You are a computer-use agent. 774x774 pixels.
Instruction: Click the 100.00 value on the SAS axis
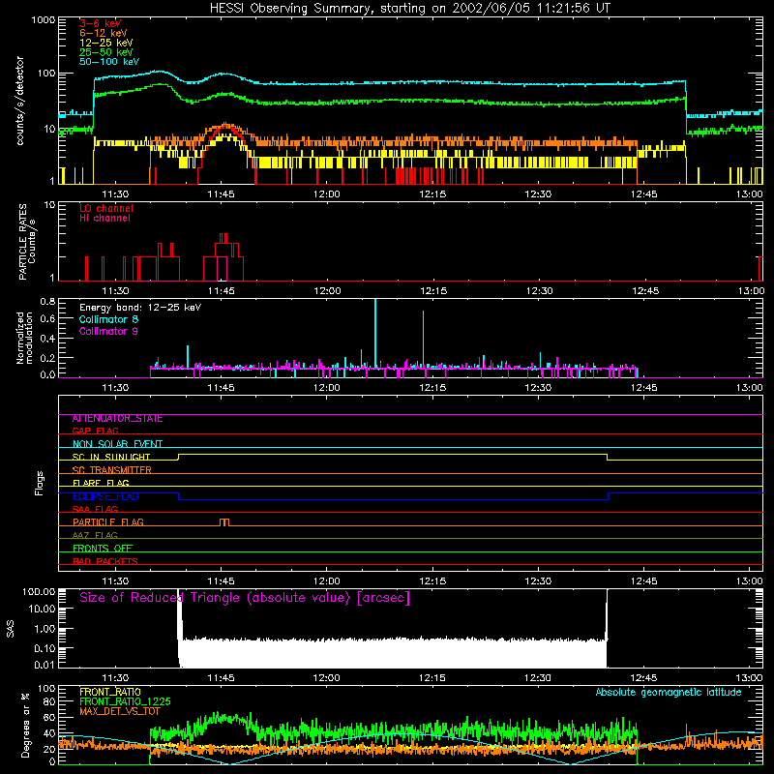pos(39,592)
